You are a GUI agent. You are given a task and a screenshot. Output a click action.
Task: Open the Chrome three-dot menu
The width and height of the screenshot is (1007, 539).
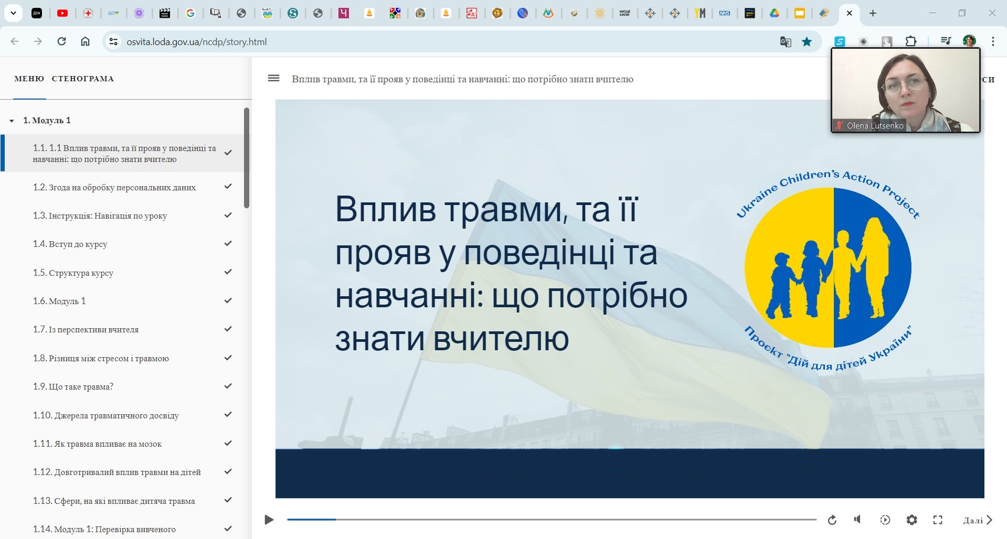click(x=993, y=41)
